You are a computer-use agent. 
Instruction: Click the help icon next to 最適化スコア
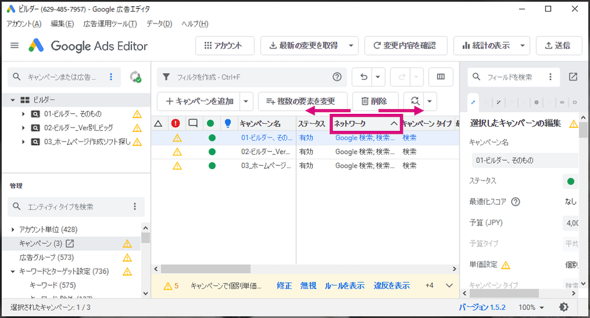516,202
